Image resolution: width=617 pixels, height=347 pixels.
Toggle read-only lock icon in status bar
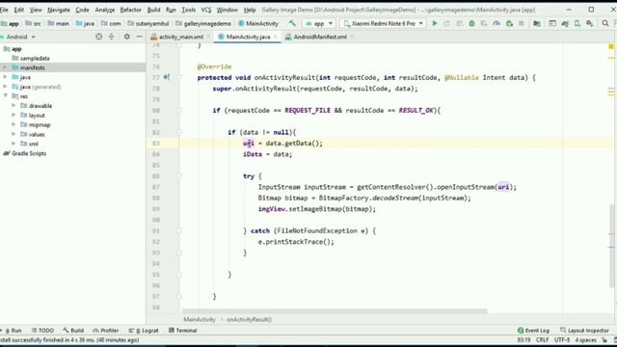click(x=604, y=340)
